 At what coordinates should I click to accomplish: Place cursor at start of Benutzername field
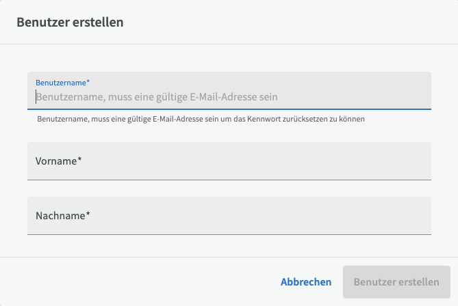coord(36,97)
